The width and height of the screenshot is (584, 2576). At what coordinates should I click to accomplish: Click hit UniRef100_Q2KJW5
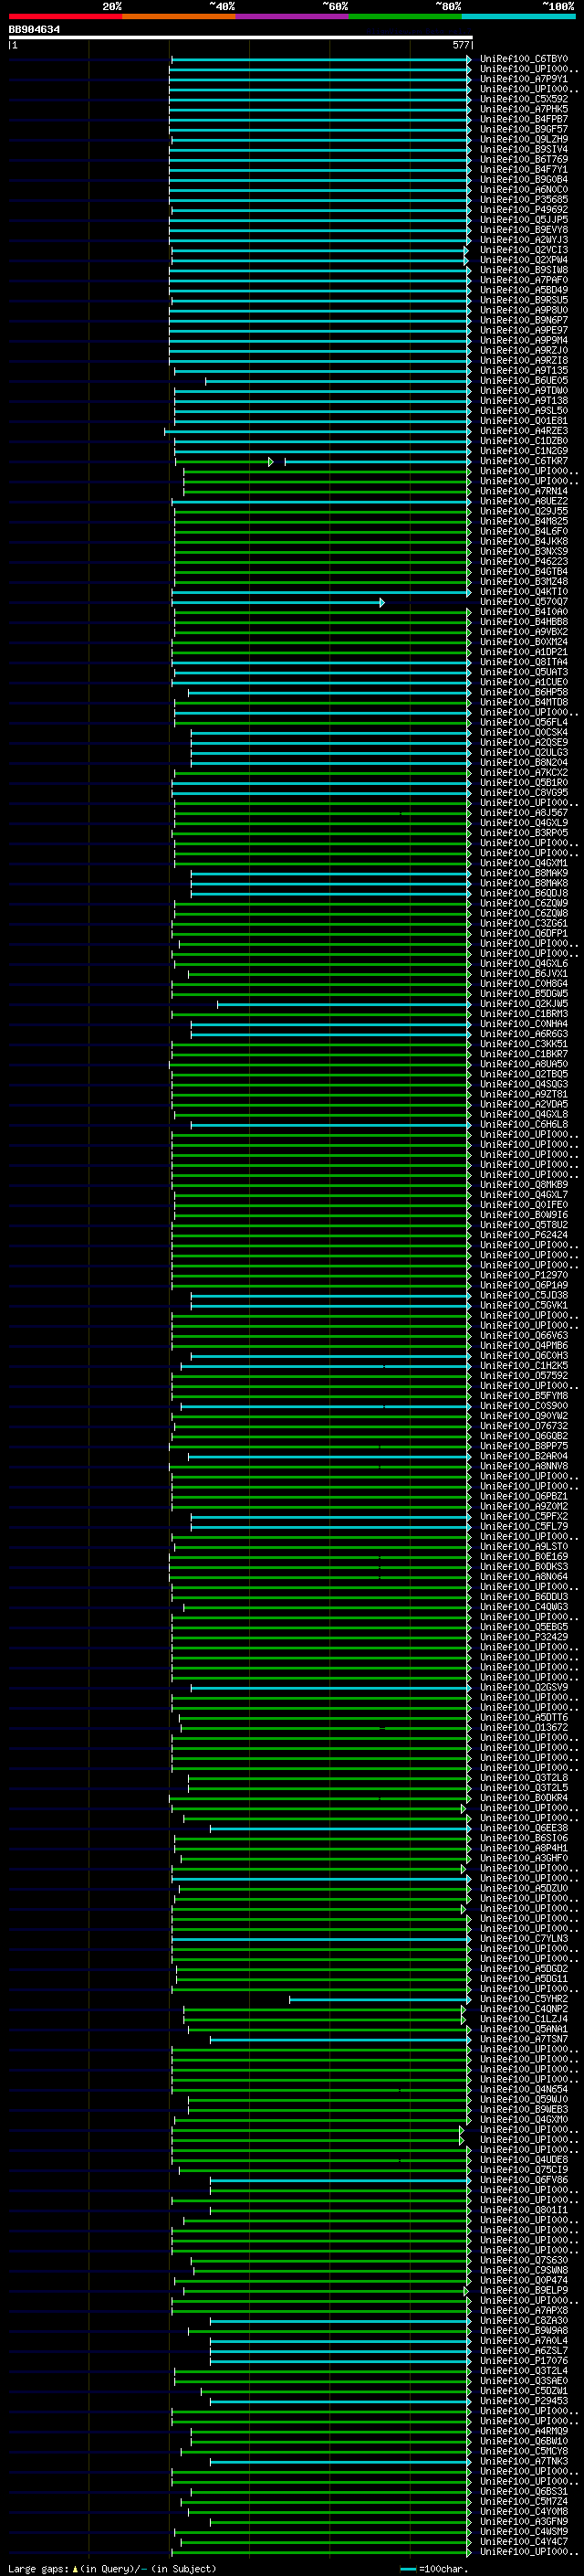523,1003
